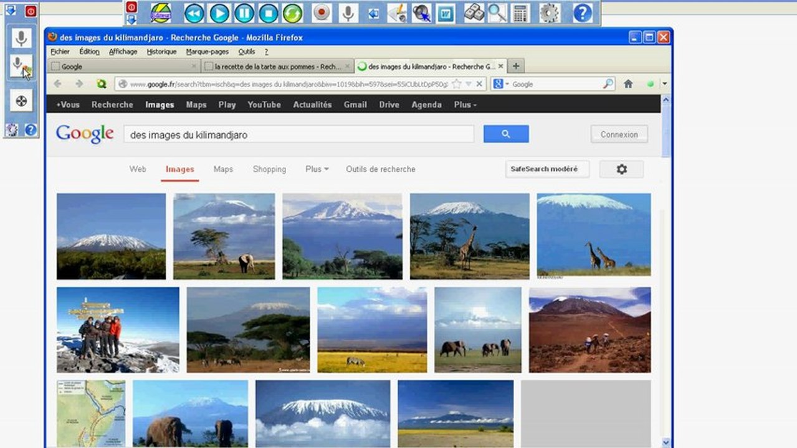Open the climbers at summit sign thumbnail
Viewport: 797px width, 448px height.
tap(118, 330)
